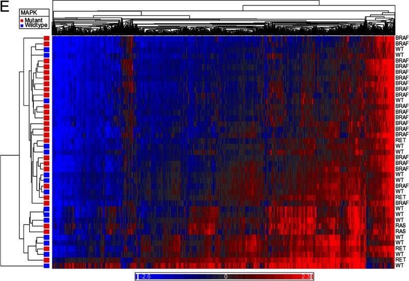Select the last RET row label near bottom

tap(401, 259)
